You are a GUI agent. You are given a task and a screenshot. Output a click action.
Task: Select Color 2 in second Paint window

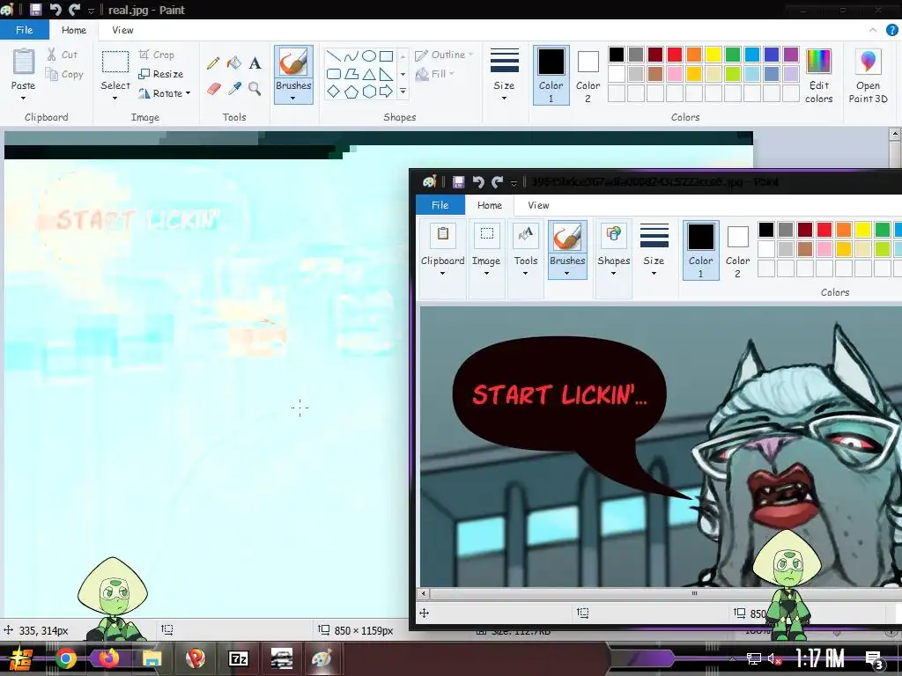click(x=737, y=250)
